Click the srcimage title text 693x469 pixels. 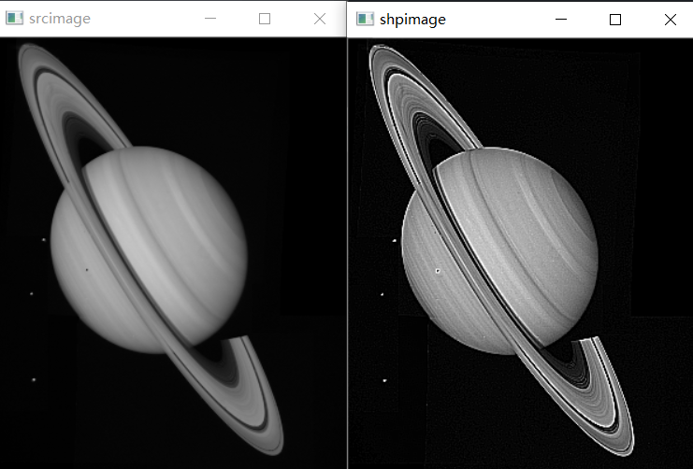coord(60,19)
